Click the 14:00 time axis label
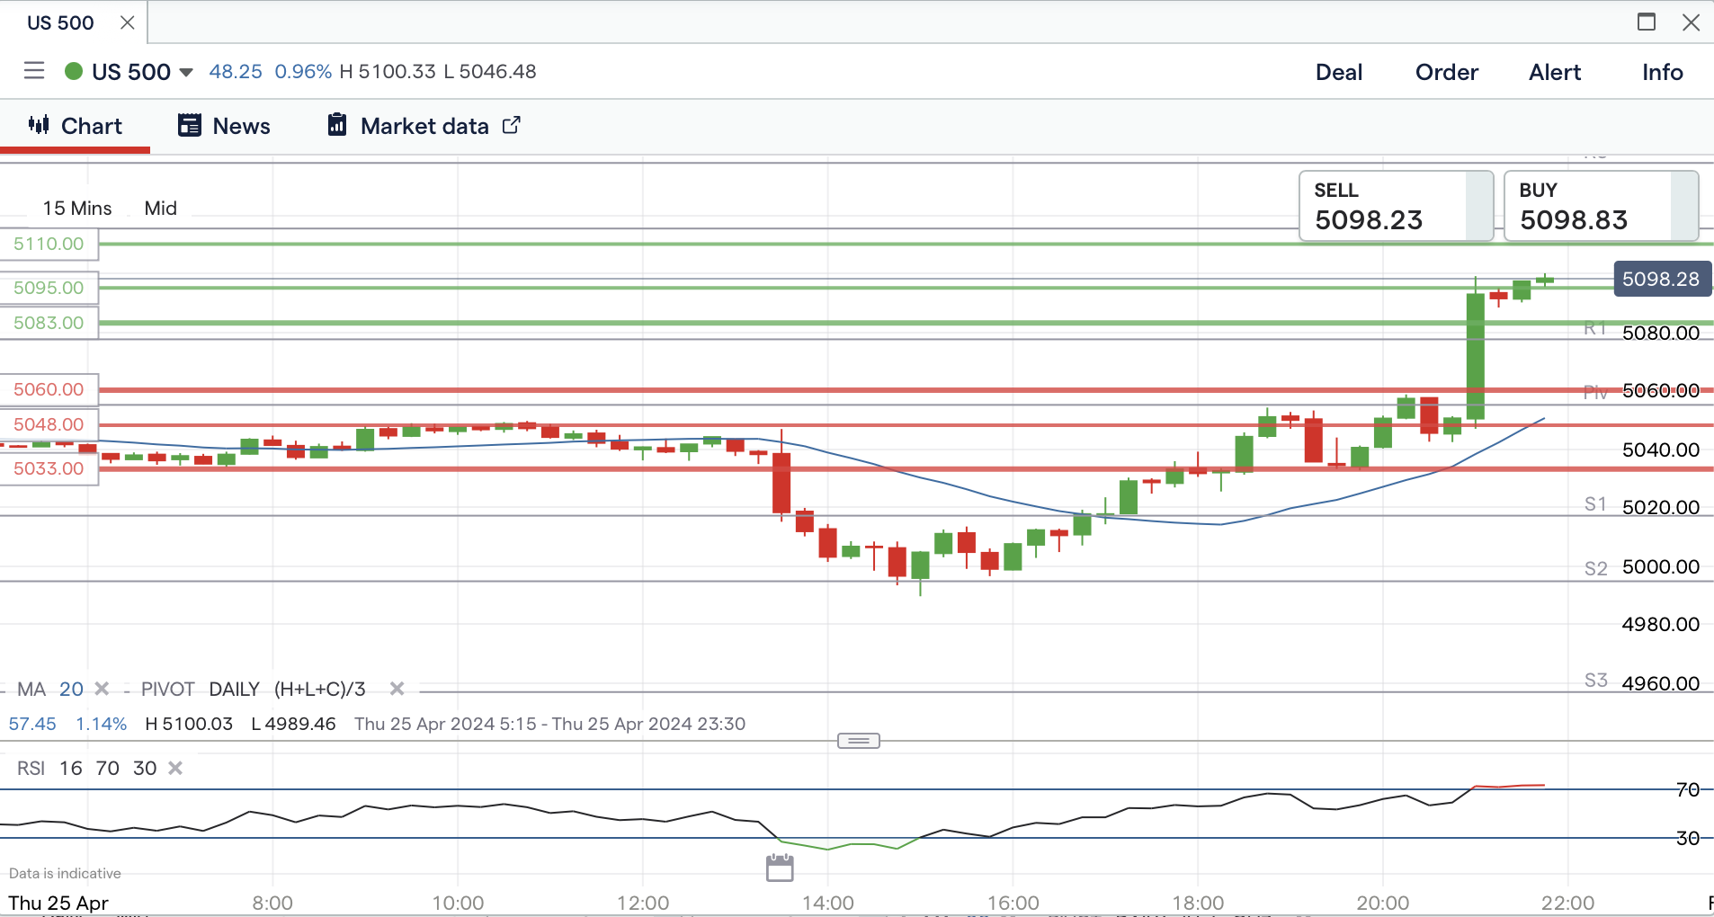This screenshot has height=917, width=1714. [828, 903]
